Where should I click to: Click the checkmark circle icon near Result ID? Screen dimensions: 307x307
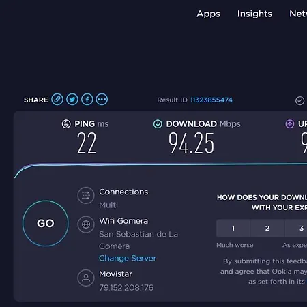click(299, 100)
